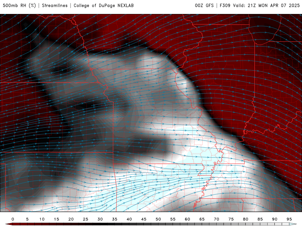Click the "F309" forecast hour text
Viewport: 302px width, 226px height.
click(225, 5)
